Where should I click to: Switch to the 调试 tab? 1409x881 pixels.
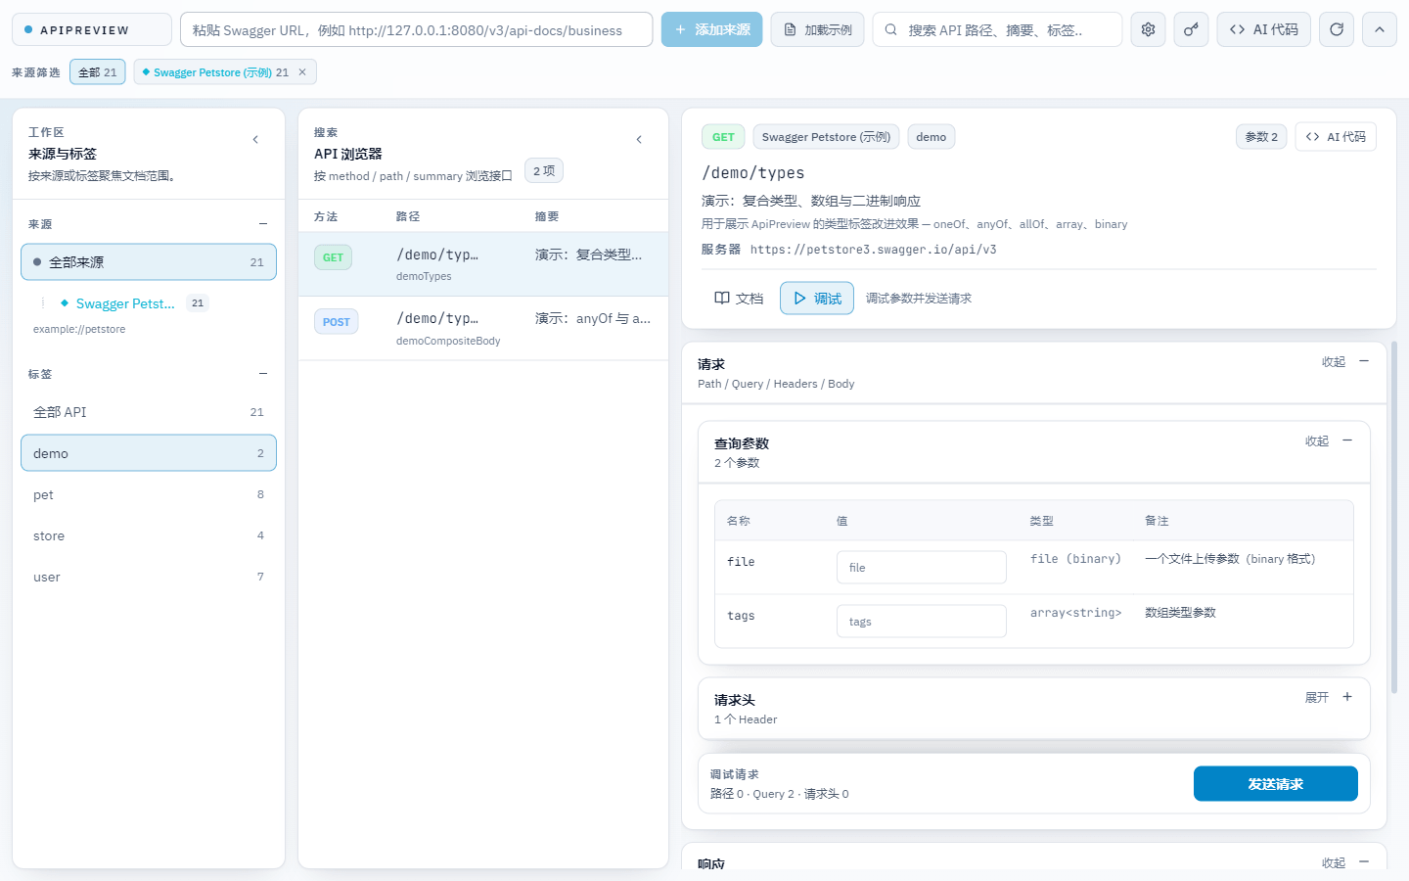tap(817, 299)
